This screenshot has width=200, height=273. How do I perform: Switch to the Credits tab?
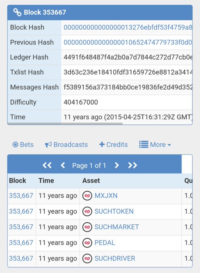113,144
